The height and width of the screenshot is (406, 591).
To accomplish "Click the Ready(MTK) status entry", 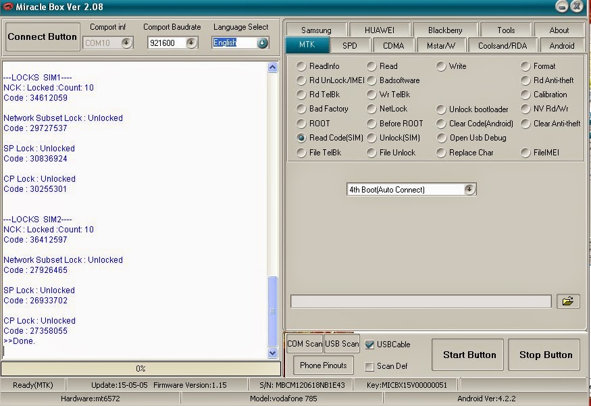I will coord(33,385).
